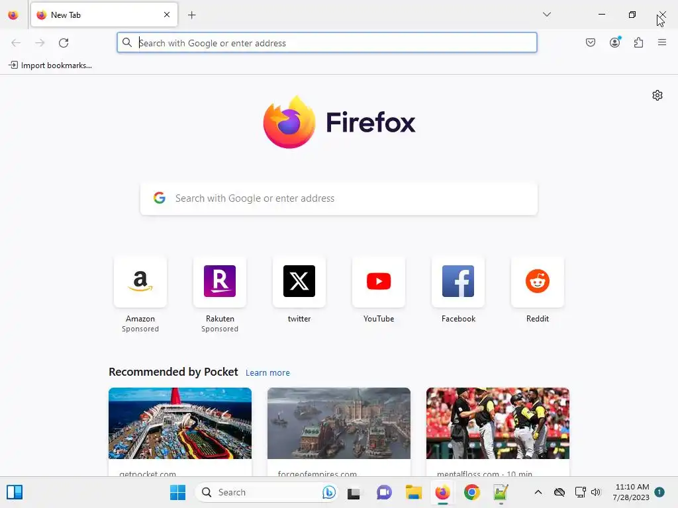Open the network status tray icon
The width and height of the screenshot is (678, 508).
pos(580,492)
